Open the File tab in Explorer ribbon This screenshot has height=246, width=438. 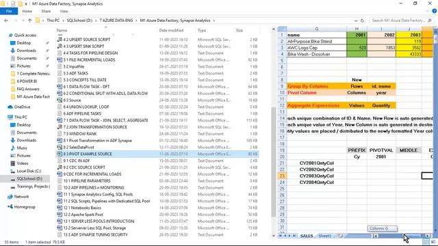click(x=9, y=11)
